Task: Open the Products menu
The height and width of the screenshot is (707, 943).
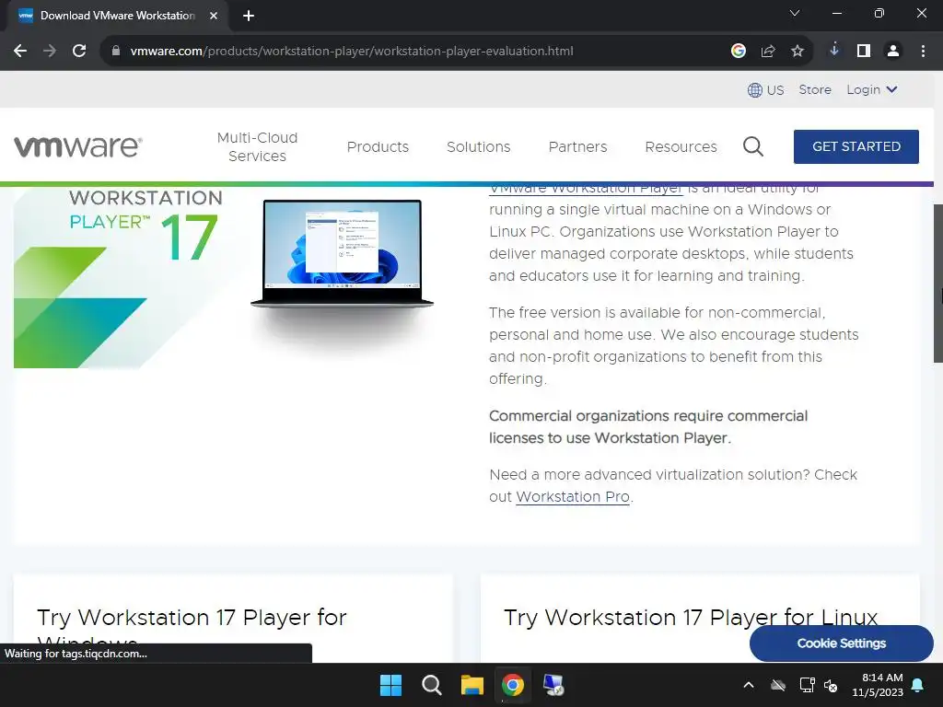Action: (378, 146)
